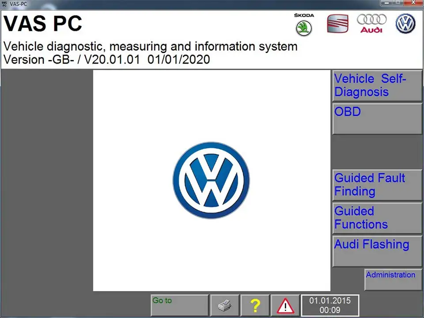Screen dimensions: 424x318
Task: Start Guided Fault Finding
Action: point(377,185)
